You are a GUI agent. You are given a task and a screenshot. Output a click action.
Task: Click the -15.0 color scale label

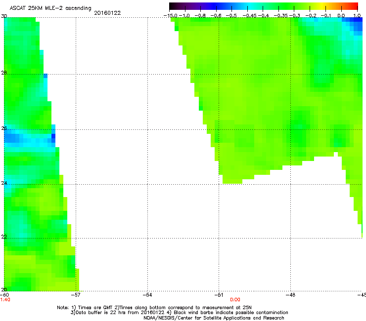pos(171,16)
